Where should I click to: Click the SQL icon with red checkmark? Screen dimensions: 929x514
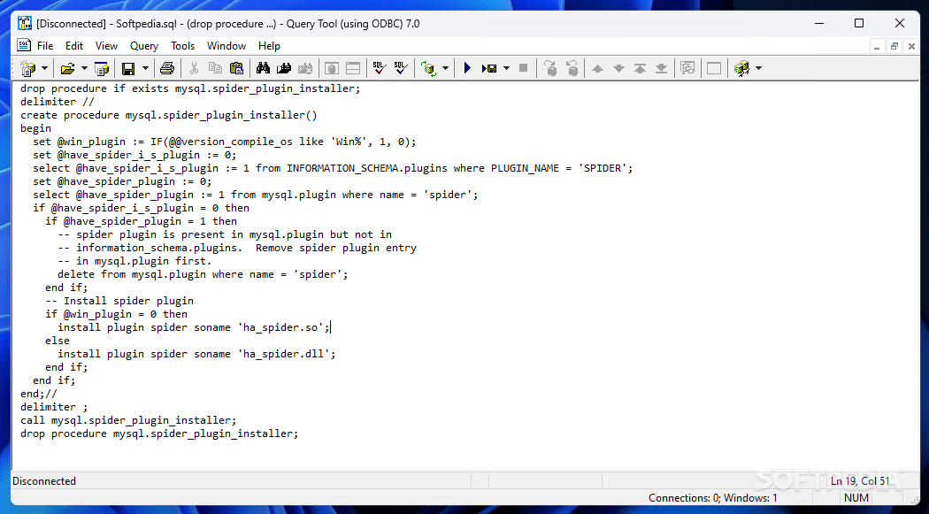coord(380,68)
